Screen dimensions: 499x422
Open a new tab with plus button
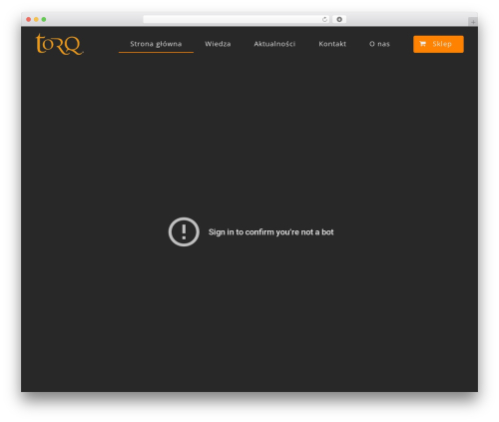click(x=473, y=22)
